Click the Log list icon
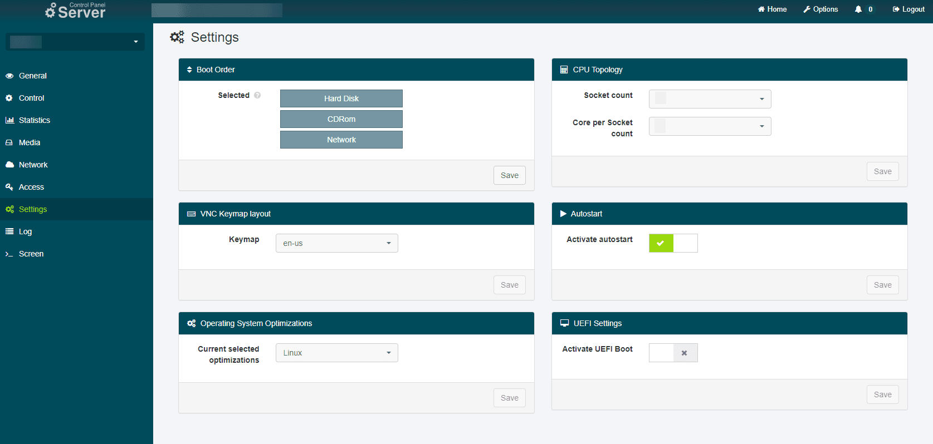This screenshot has height=444, width=933. [x=9, y=231]
